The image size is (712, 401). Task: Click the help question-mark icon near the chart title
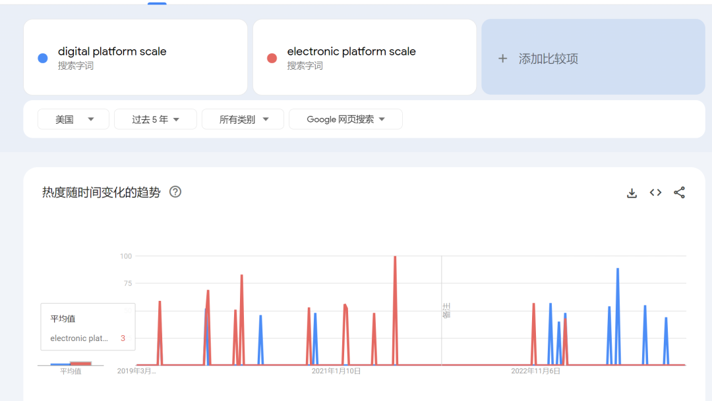[175, 192]
